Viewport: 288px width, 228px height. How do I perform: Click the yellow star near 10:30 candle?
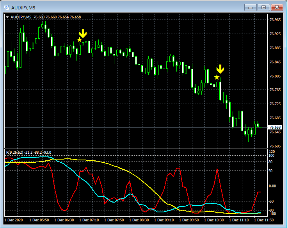point(217,77)
